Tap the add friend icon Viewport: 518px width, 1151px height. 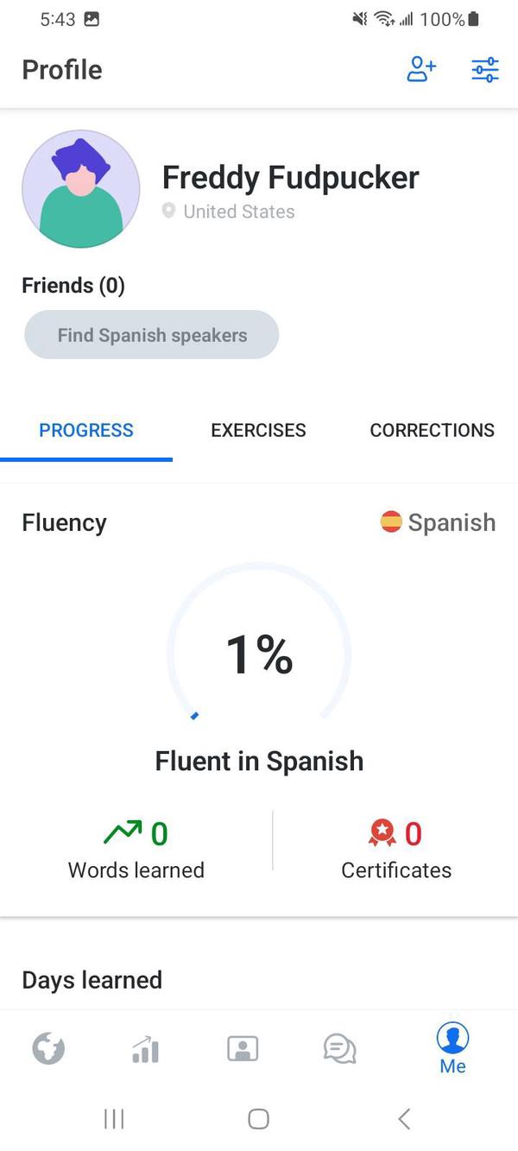(421, 70)
